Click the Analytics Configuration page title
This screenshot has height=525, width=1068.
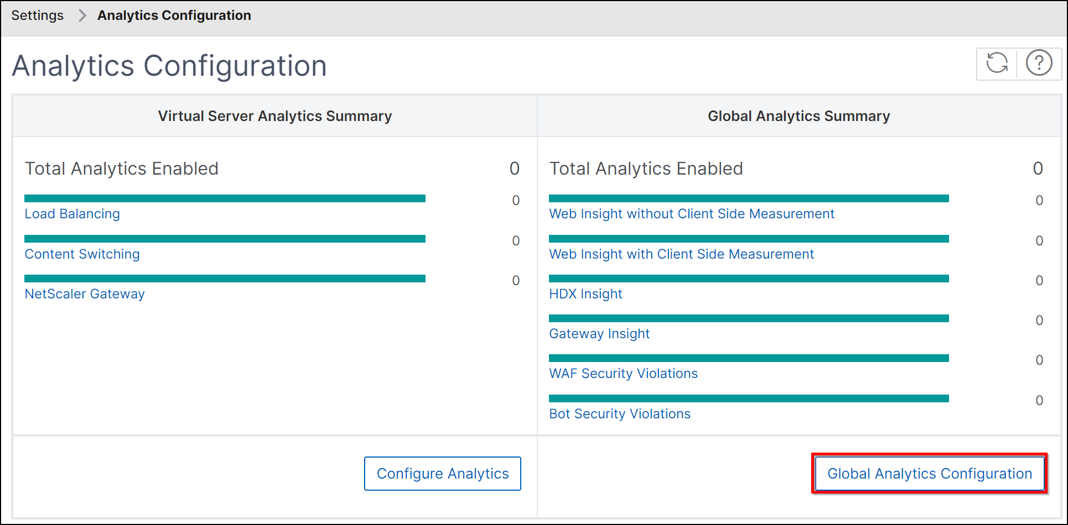[x=169, y=66]
